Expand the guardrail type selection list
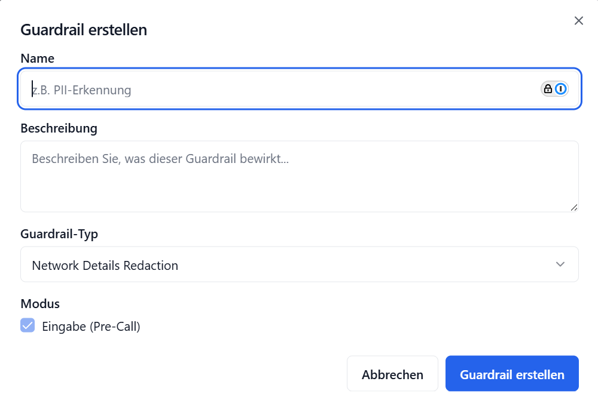Image resolution: width=598 pixels, height=409 pixels. pyautogui.click(x=299, y=264)
